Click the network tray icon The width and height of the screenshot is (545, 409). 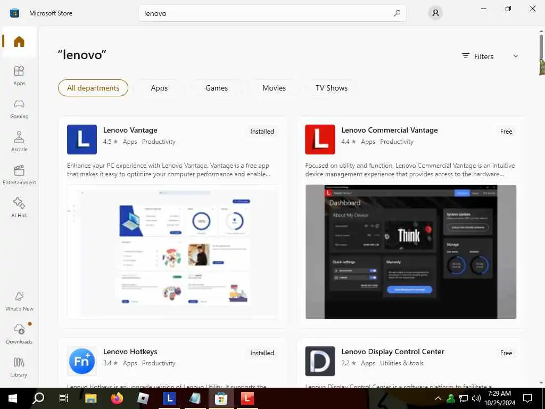[x=464, y=398]
